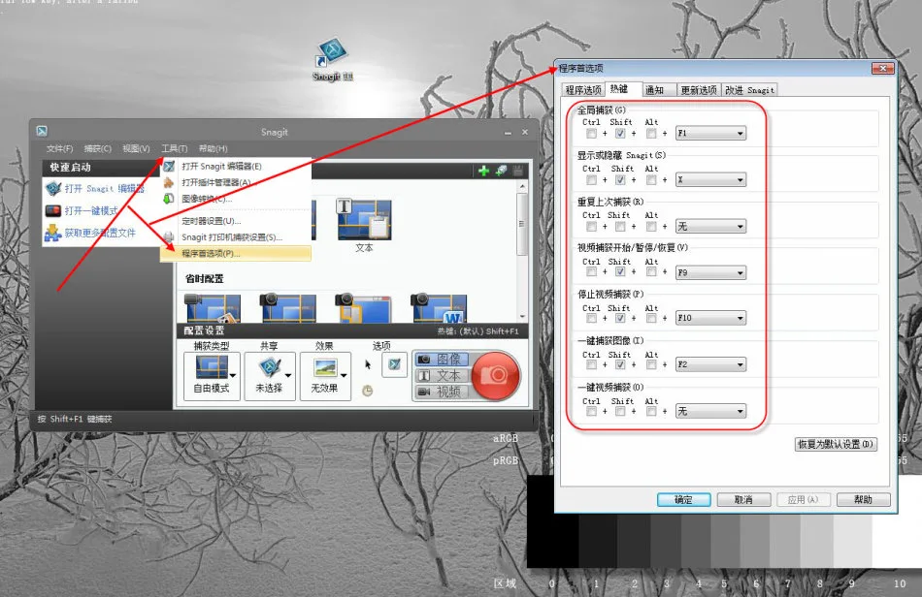922x597 pixels.
Task: Select the 文本 capture mode
Action: [x=443, y=375]
